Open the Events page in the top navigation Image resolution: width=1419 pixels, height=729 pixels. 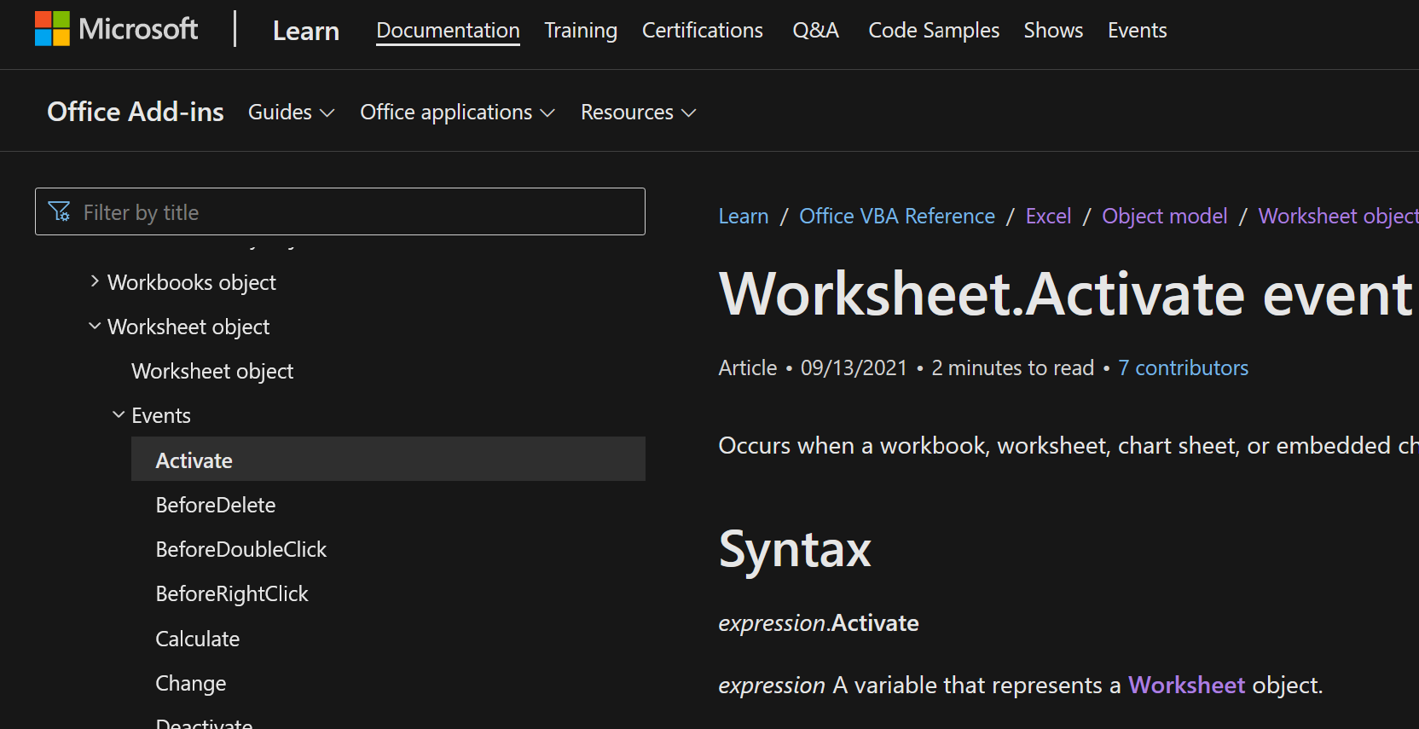[1137, 31]
